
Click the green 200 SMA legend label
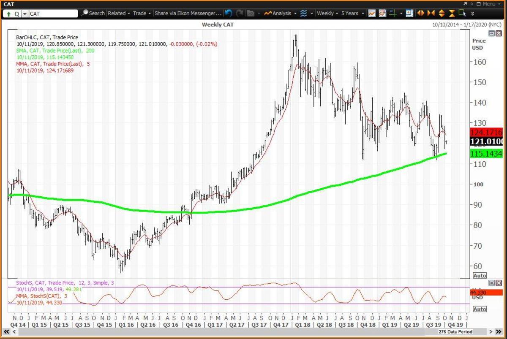(x=49, y=51)
